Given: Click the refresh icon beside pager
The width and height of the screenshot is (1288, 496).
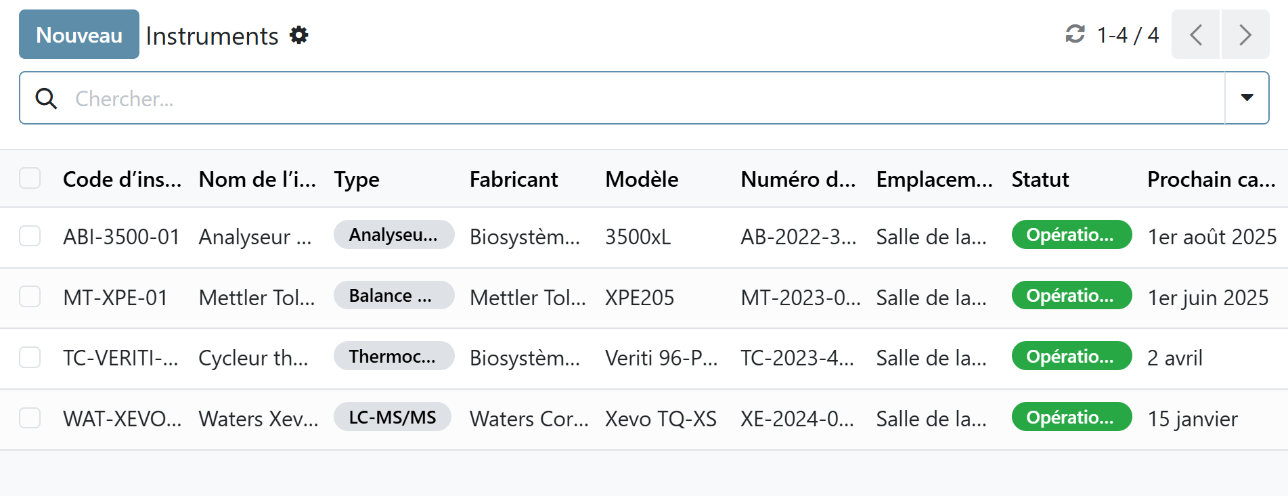Looking at the screenshot, I should 1075,34.
